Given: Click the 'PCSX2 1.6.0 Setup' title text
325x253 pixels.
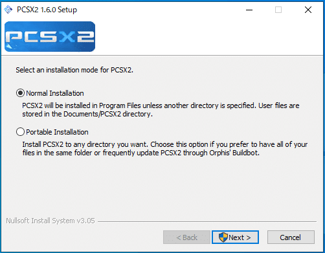Looking at the screenshot, I should (x=47, y=10).
